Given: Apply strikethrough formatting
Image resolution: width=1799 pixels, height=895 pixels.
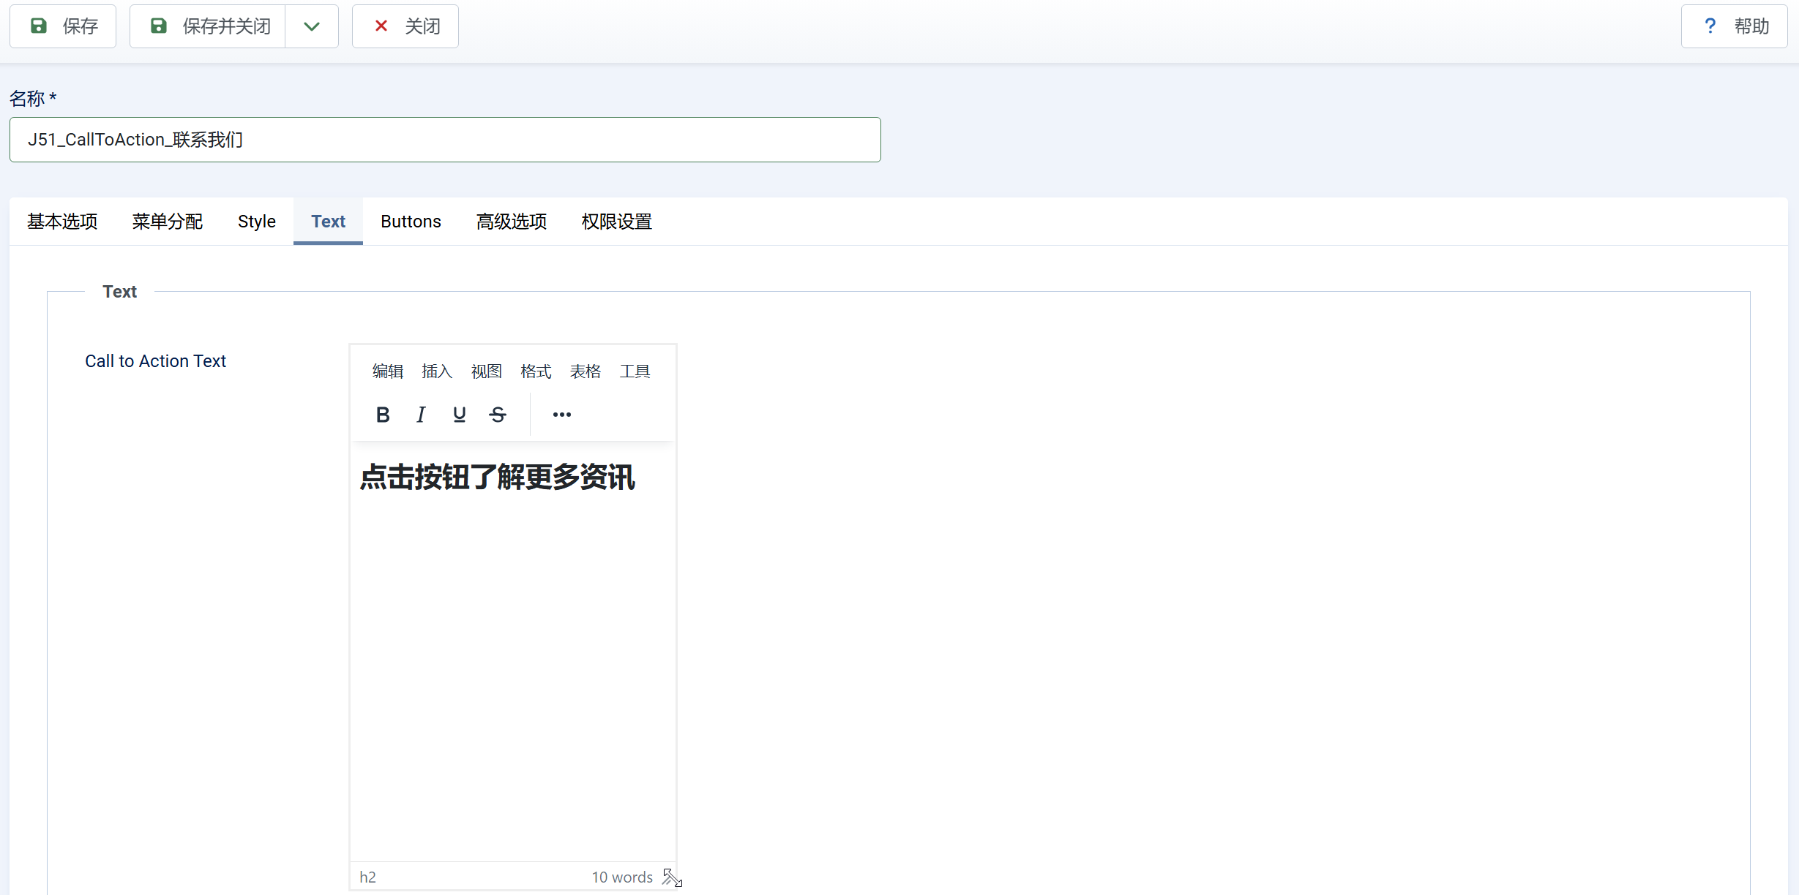Looking at the screenshot, I should [x=498, y=415].
